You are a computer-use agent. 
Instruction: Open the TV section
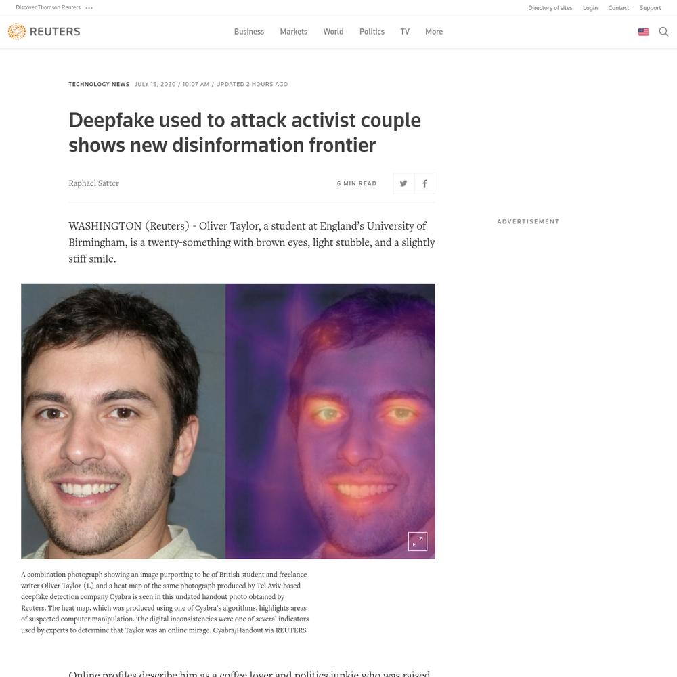coord(405,32)
